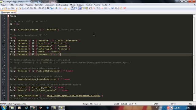Click 'length : 945' in the status bar
The height and width of the screenshot is (110, 196).
[88, 104]
